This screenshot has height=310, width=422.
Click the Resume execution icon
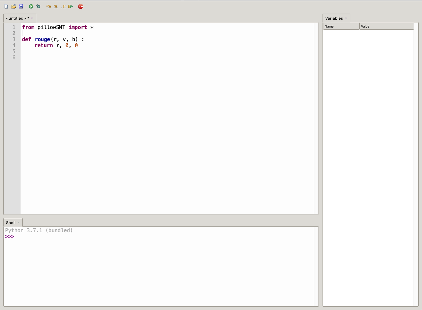pos(70,6)
